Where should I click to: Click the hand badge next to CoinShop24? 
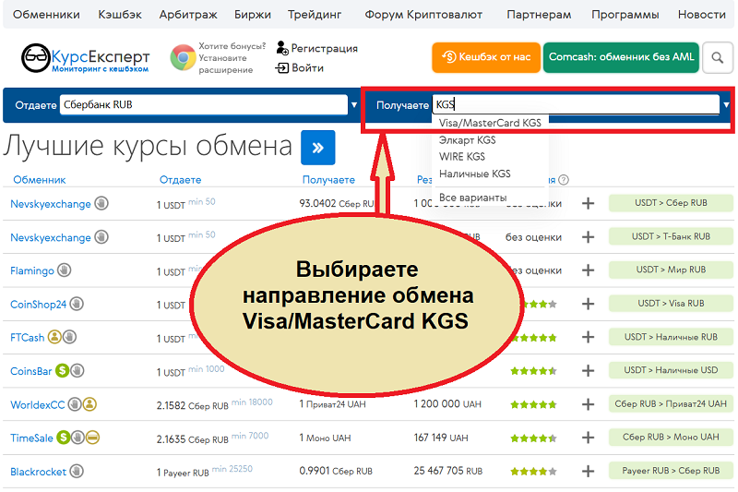click(77, 304)
